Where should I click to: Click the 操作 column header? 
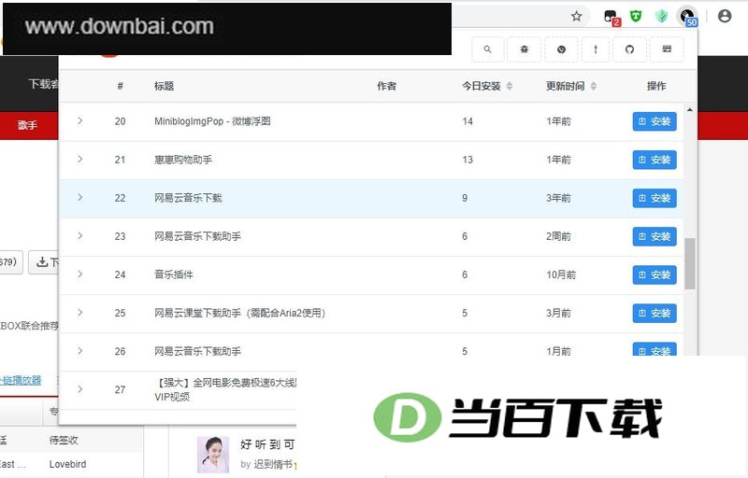point(656,86)
